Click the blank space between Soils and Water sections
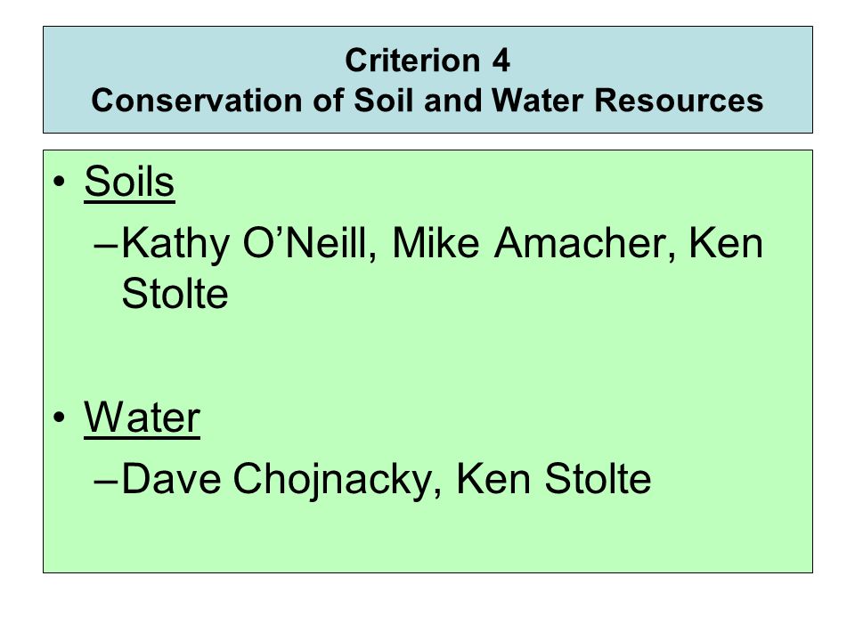855x641 pixels. click(427, 354)
